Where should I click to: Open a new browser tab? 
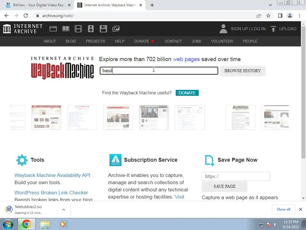click(152, 5)
